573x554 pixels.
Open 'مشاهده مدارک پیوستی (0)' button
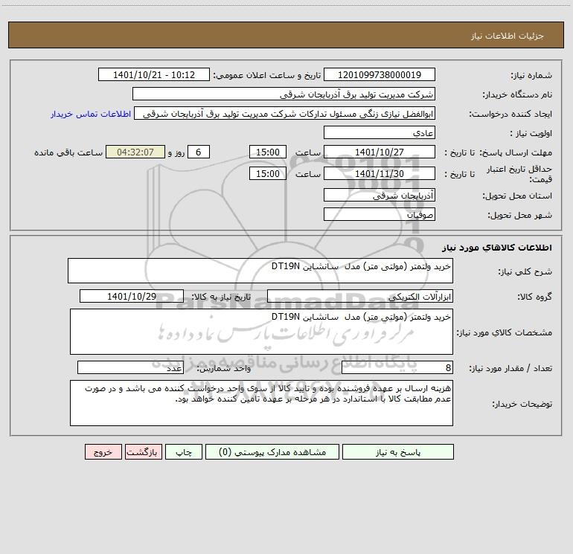[272, 451]
